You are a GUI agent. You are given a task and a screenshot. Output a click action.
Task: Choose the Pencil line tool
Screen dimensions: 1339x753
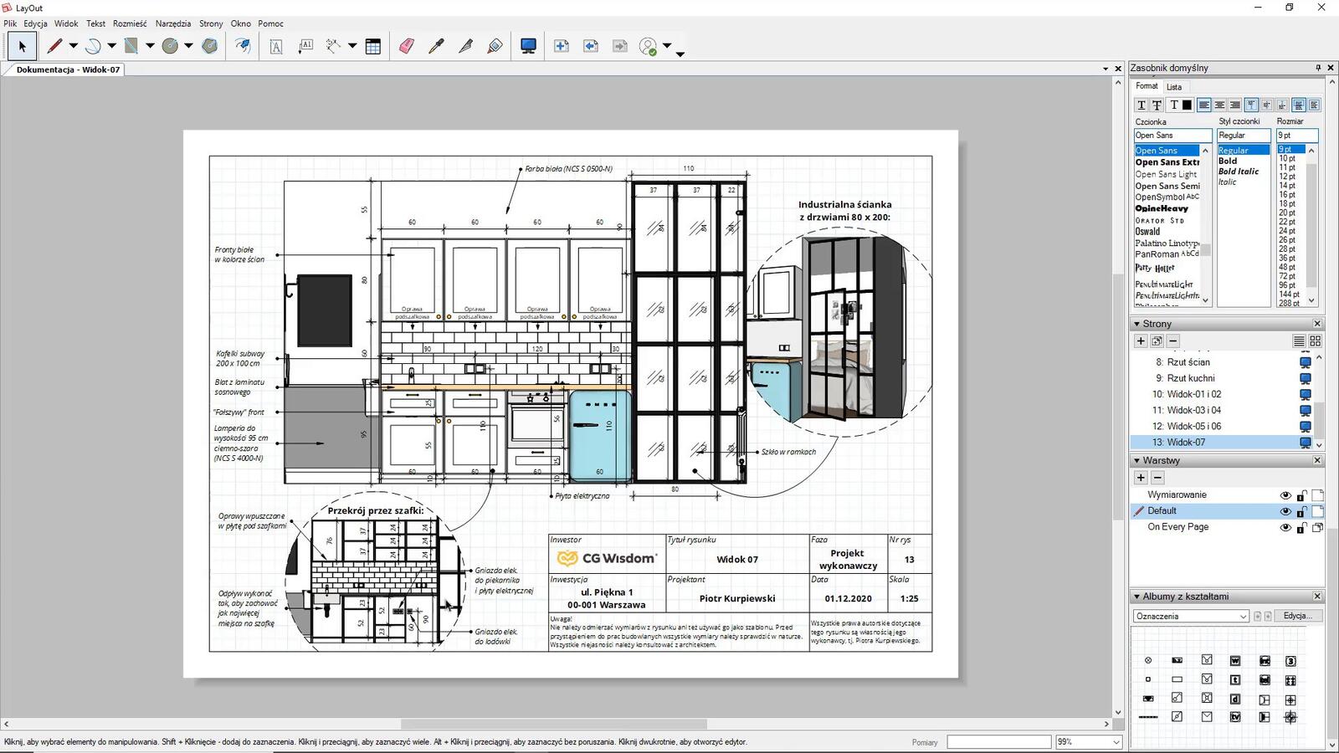(55, 47)
